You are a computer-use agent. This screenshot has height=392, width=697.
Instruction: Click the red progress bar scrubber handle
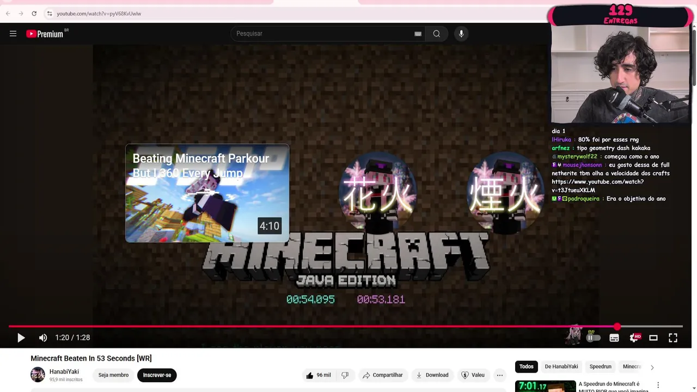pos(617,327)
